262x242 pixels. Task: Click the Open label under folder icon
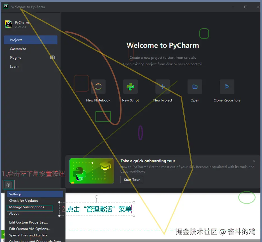[x=195, y=100]
